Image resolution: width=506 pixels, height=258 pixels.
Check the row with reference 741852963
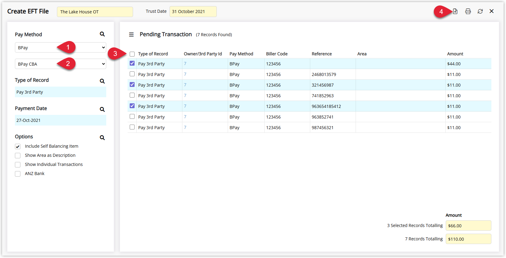coord(132,95)
